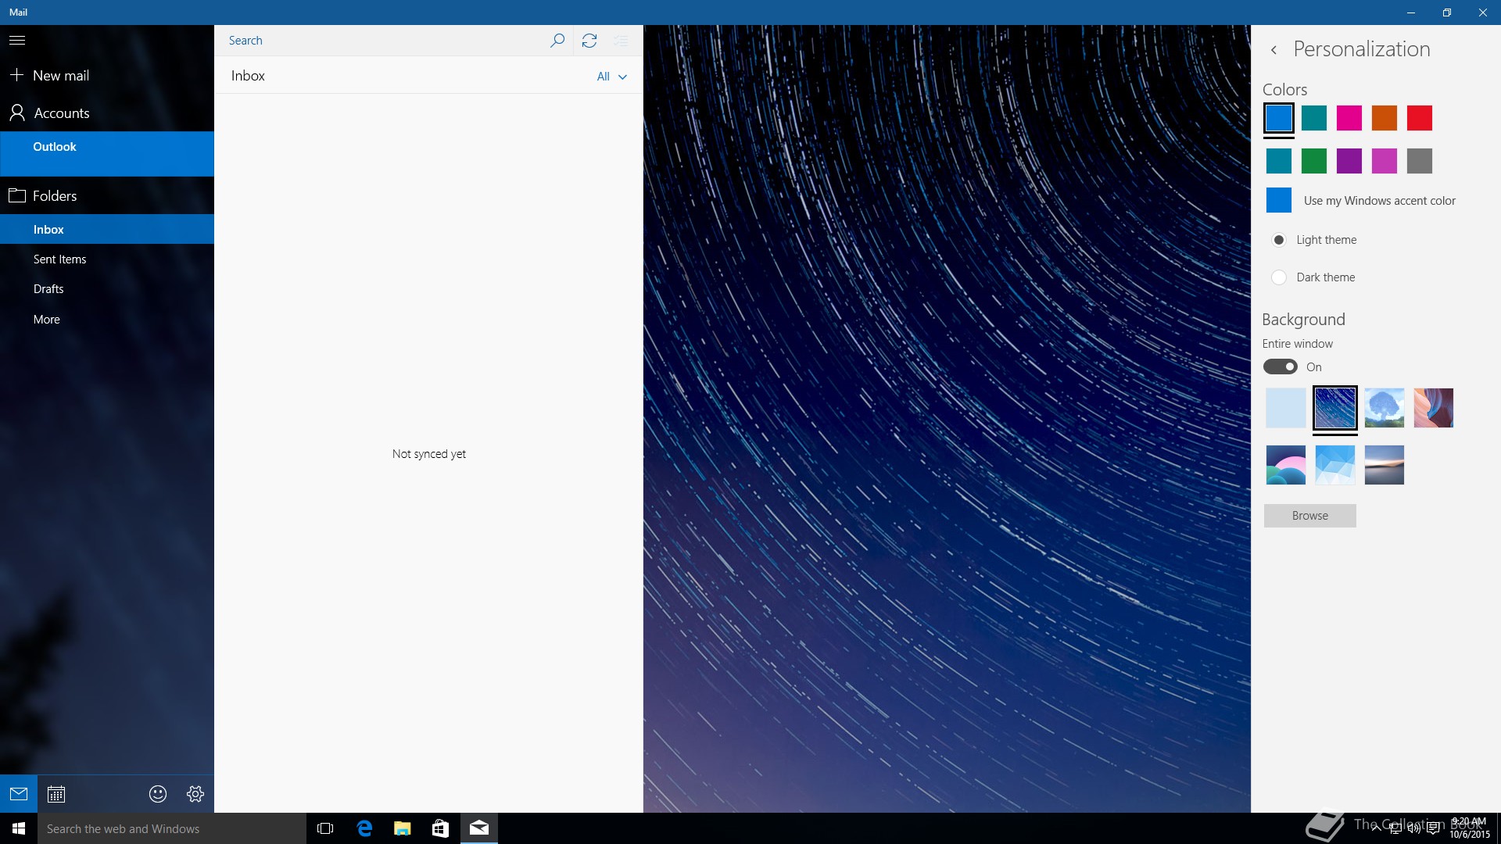The width and height of the screenshot is (1501, 844).
Task: Open the Sent Items folder
Action: point(107,259)
